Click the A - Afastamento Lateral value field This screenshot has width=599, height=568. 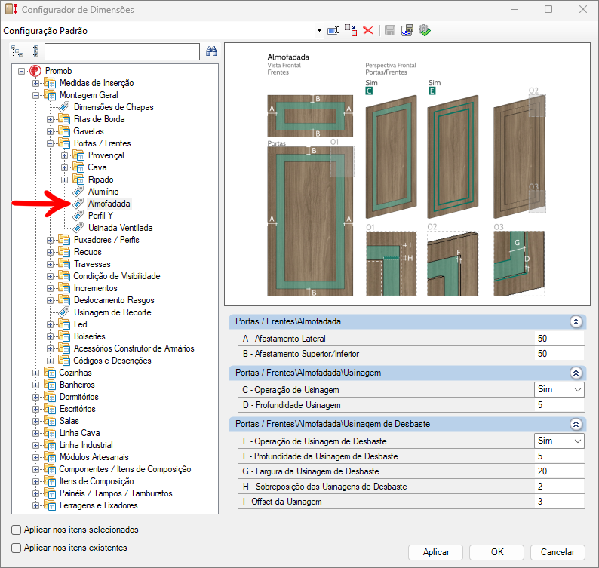pos(559,339)
